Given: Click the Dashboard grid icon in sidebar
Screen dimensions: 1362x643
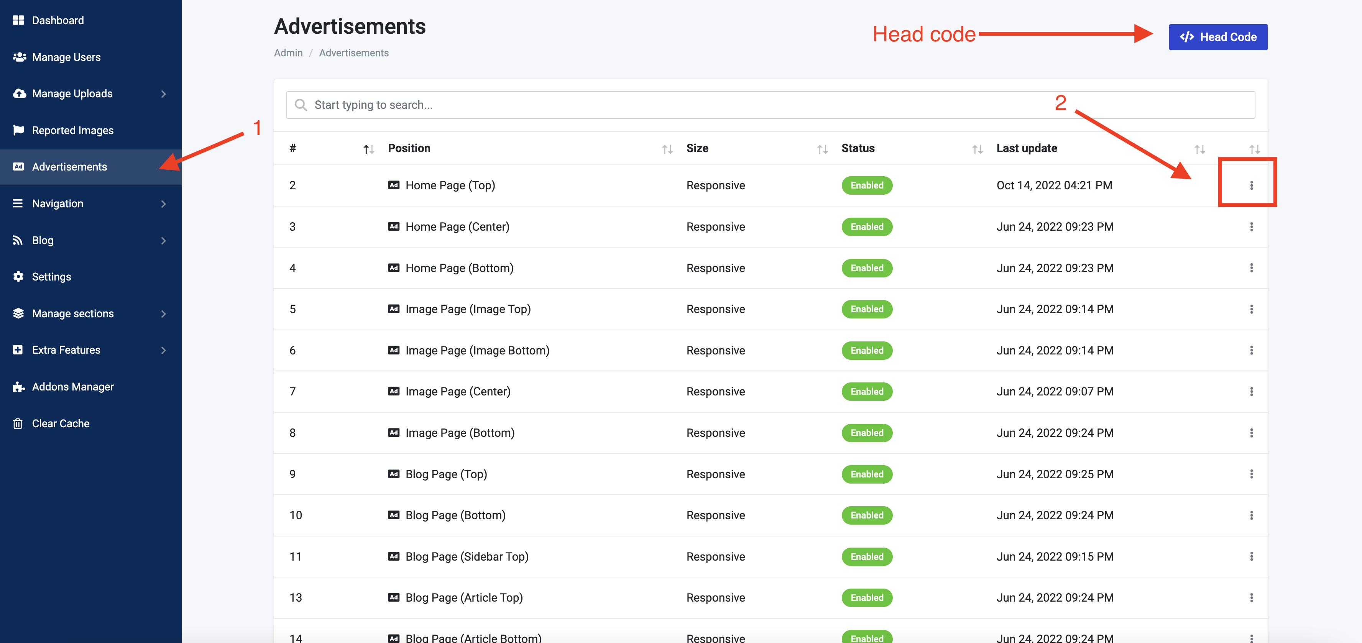Looking at the screenshot, I should (x=18, y=20).
